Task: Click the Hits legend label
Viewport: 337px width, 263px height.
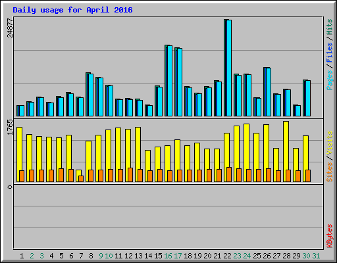Action: click(330, 27)
